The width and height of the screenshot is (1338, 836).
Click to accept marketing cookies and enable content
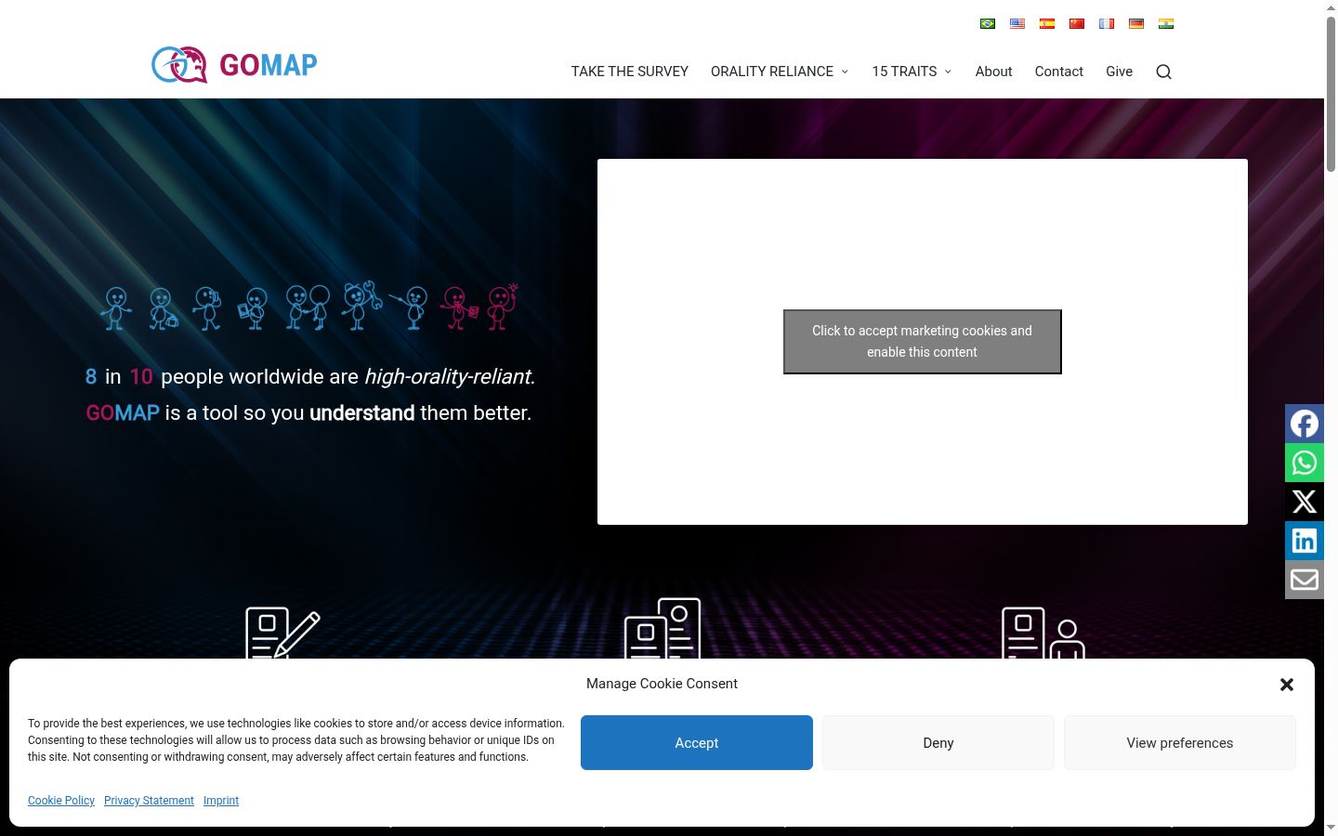[x=923, y=342]
